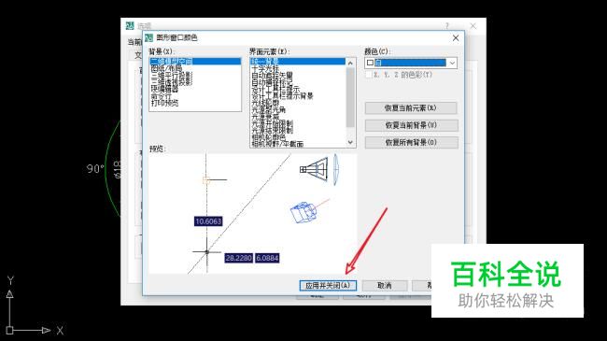Click 应用并关闭(A) button
The image size is (607, 341).
[328, 286]
